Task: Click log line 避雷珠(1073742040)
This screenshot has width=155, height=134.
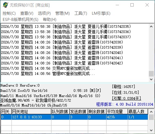Action: pos(62,53)
